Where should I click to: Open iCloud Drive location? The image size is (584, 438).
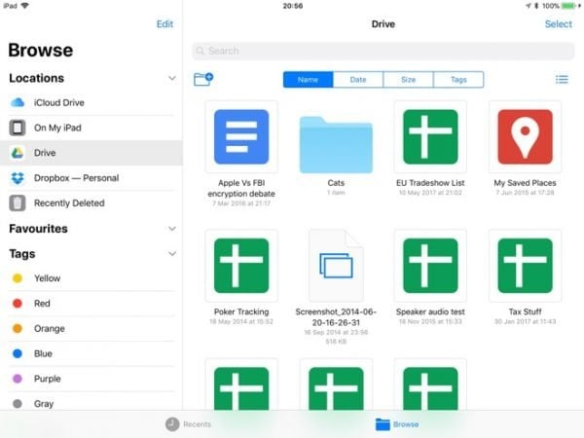(91, 102)
